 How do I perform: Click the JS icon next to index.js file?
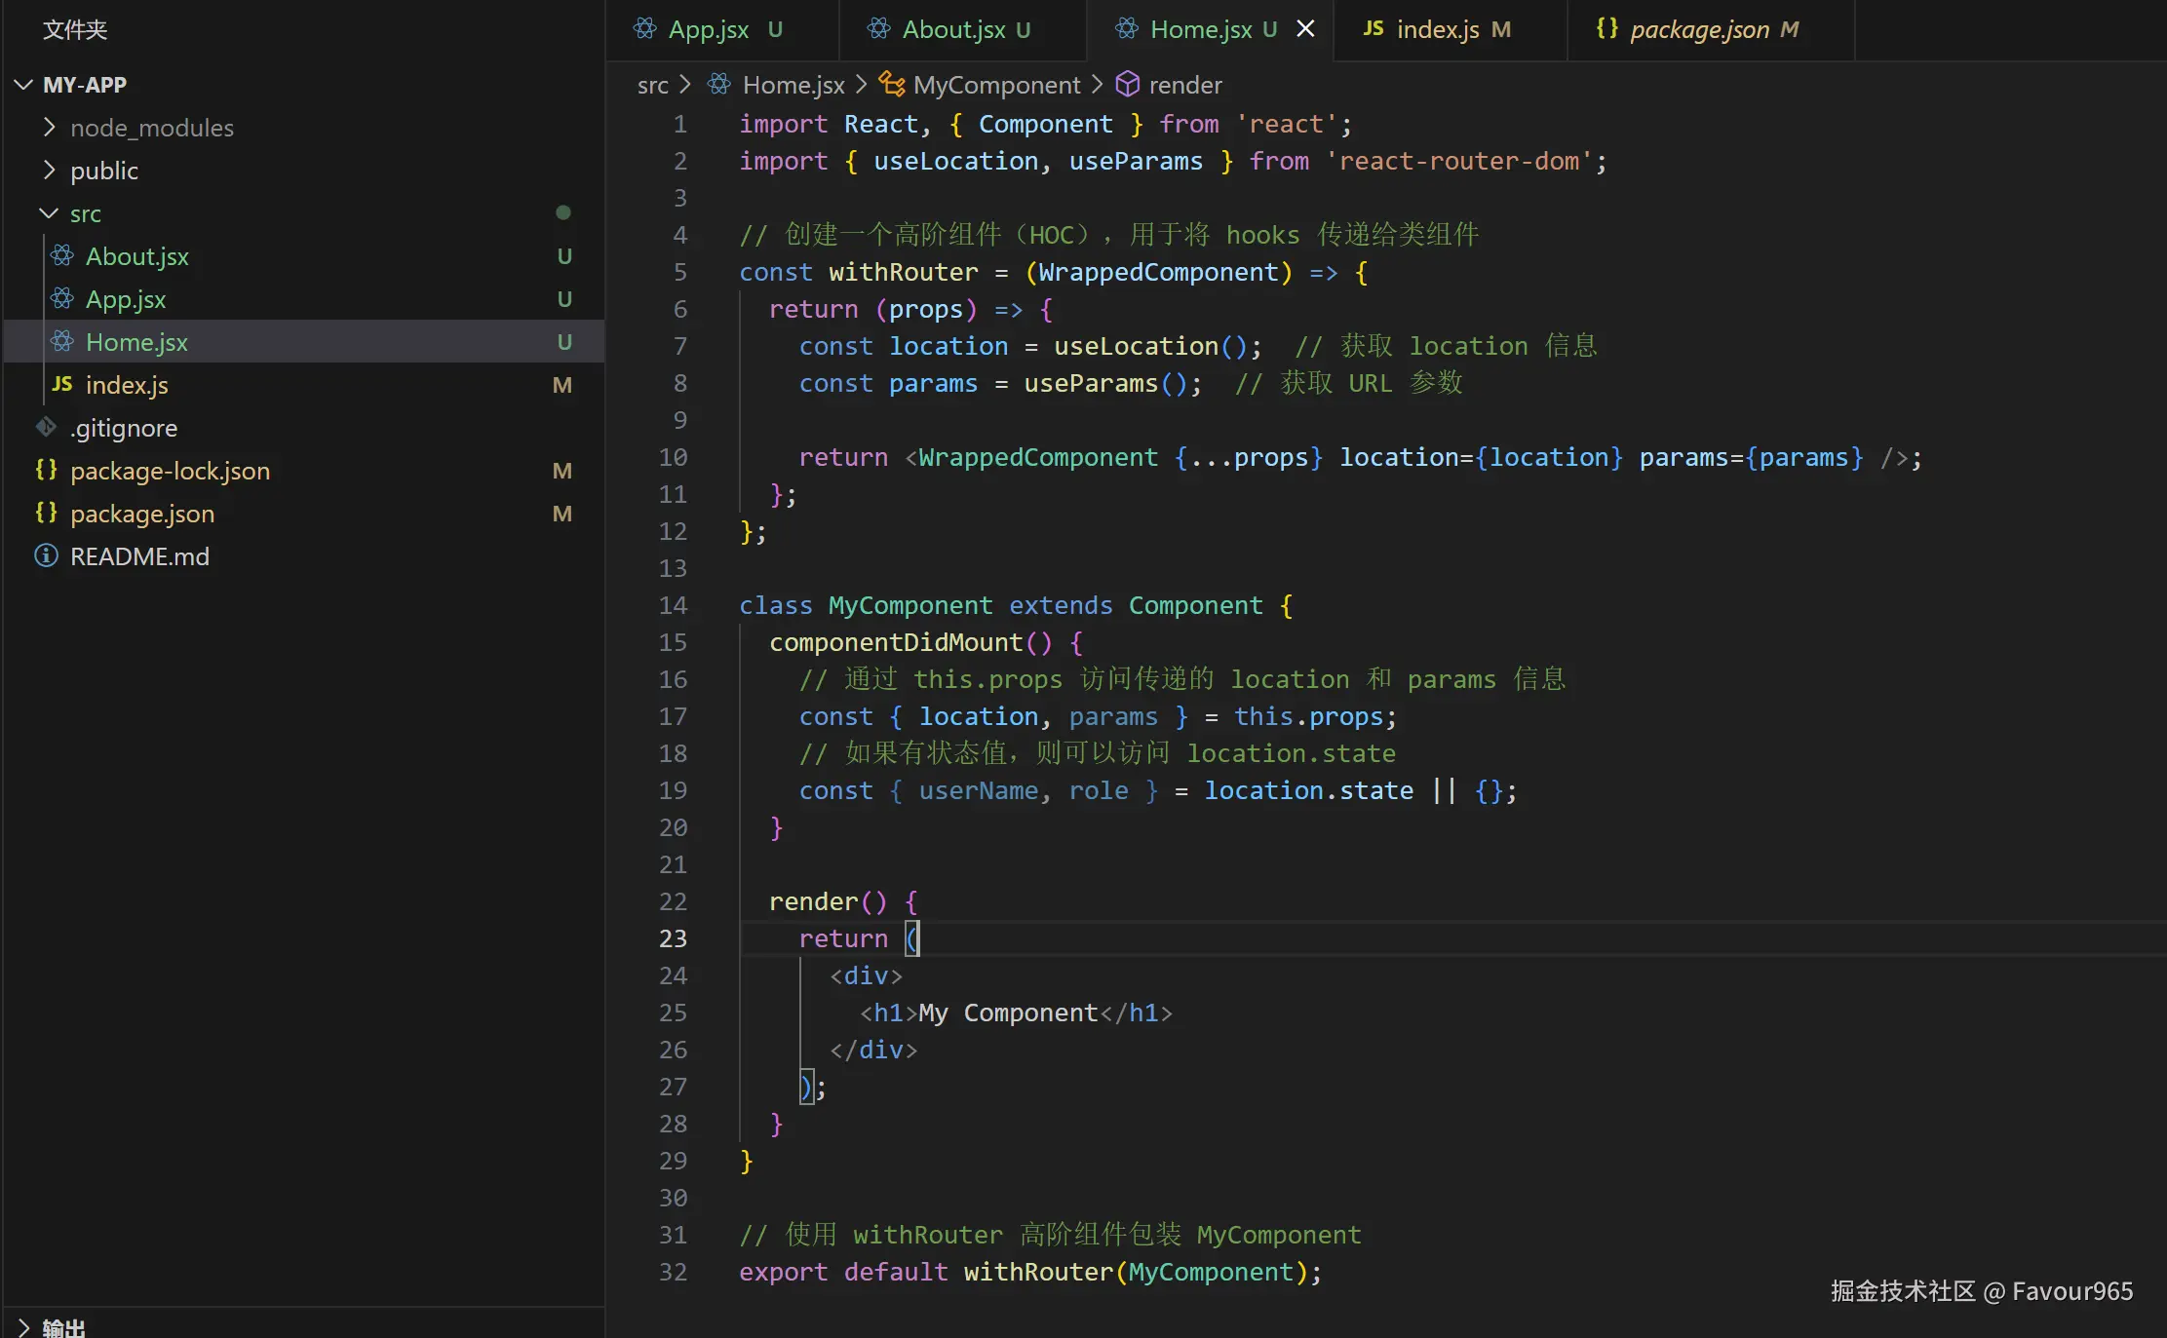[62, 384]
